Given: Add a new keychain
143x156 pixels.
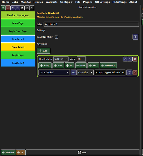Looking at the screenshot, I should pos(43,51).
